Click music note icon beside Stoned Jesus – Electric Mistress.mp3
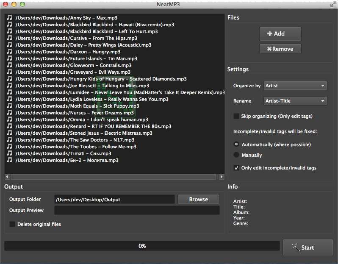The image size is (338, 264). [9, 133]
